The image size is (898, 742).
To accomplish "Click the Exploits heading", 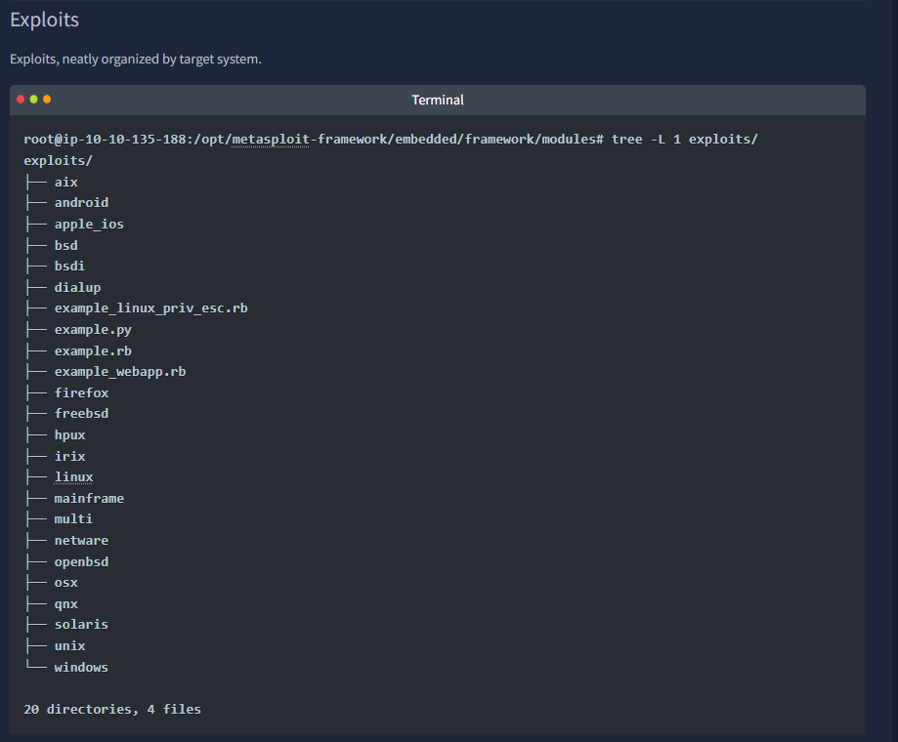I will point(45,20).
